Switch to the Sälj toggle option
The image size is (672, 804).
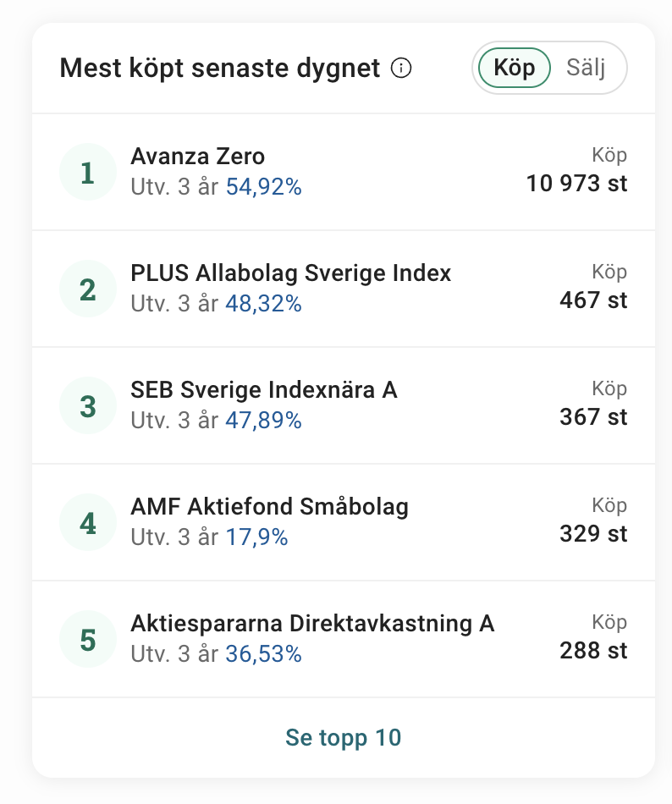pos(586,68)
